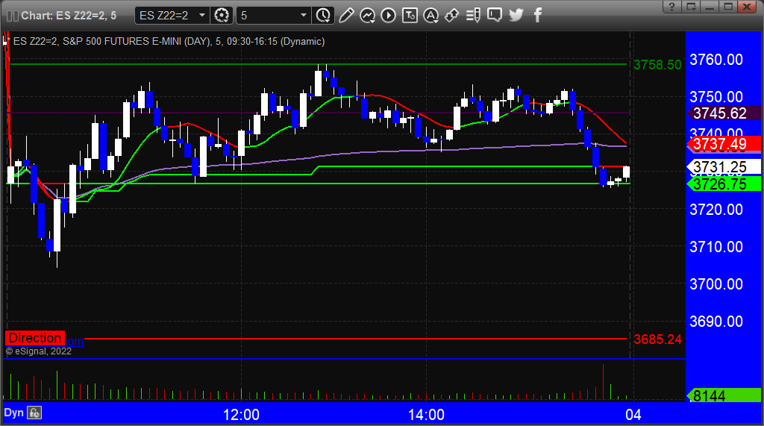Open the help question mark button
764x426 pixels.
point(672,7)
